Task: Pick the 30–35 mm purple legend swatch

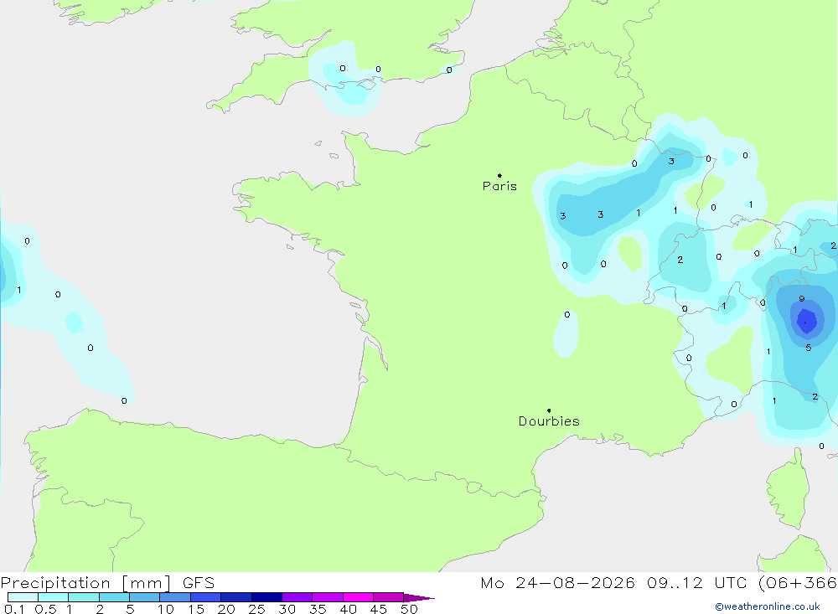Action: 297,597
